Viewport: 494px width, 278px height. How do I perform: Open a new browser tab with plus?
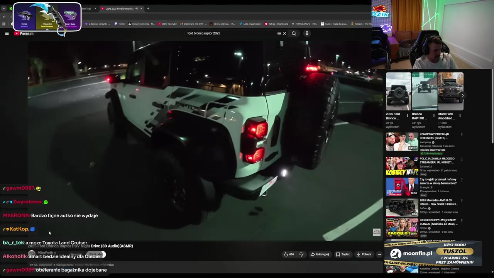coord(148,8)
